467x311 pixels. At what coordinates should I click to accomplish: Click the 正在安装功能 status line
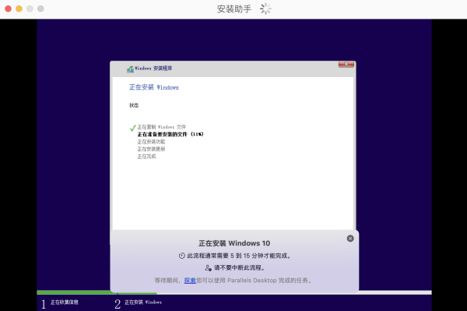pyautogui.click(x=151, y=142)
